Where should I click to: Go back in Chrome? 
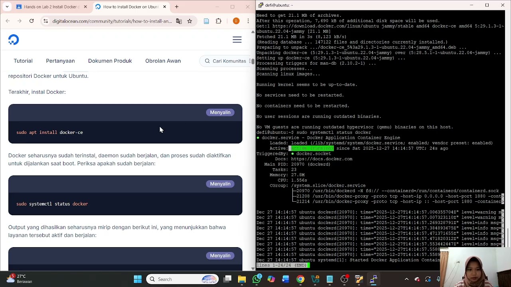8,21
